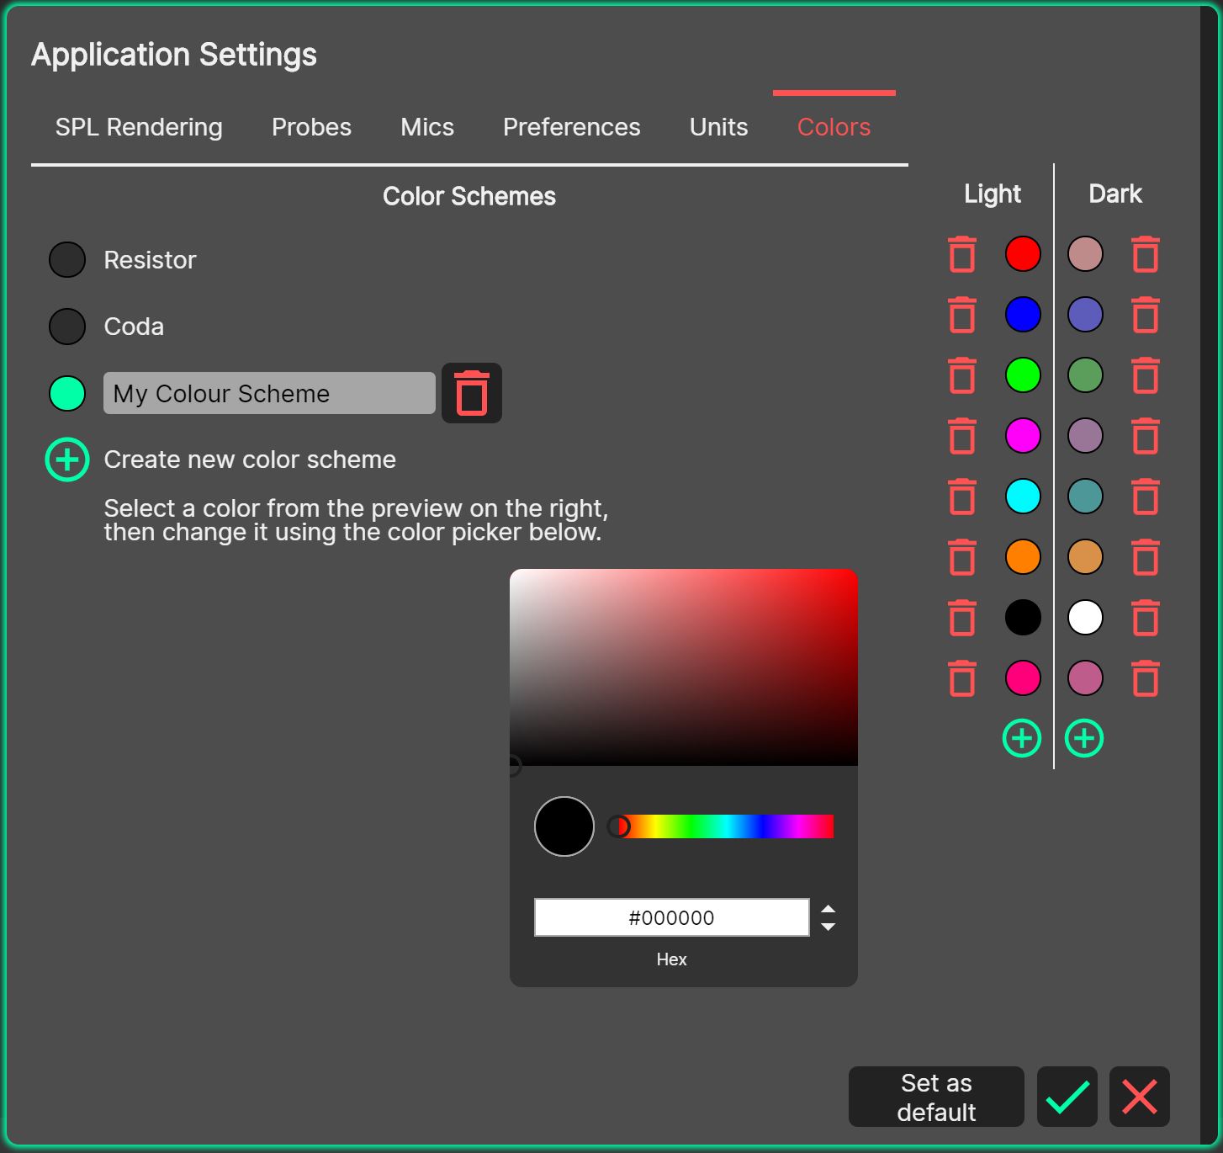Switch to the Mics tab
The image size is (1223, 1153).
coord(426,127)
